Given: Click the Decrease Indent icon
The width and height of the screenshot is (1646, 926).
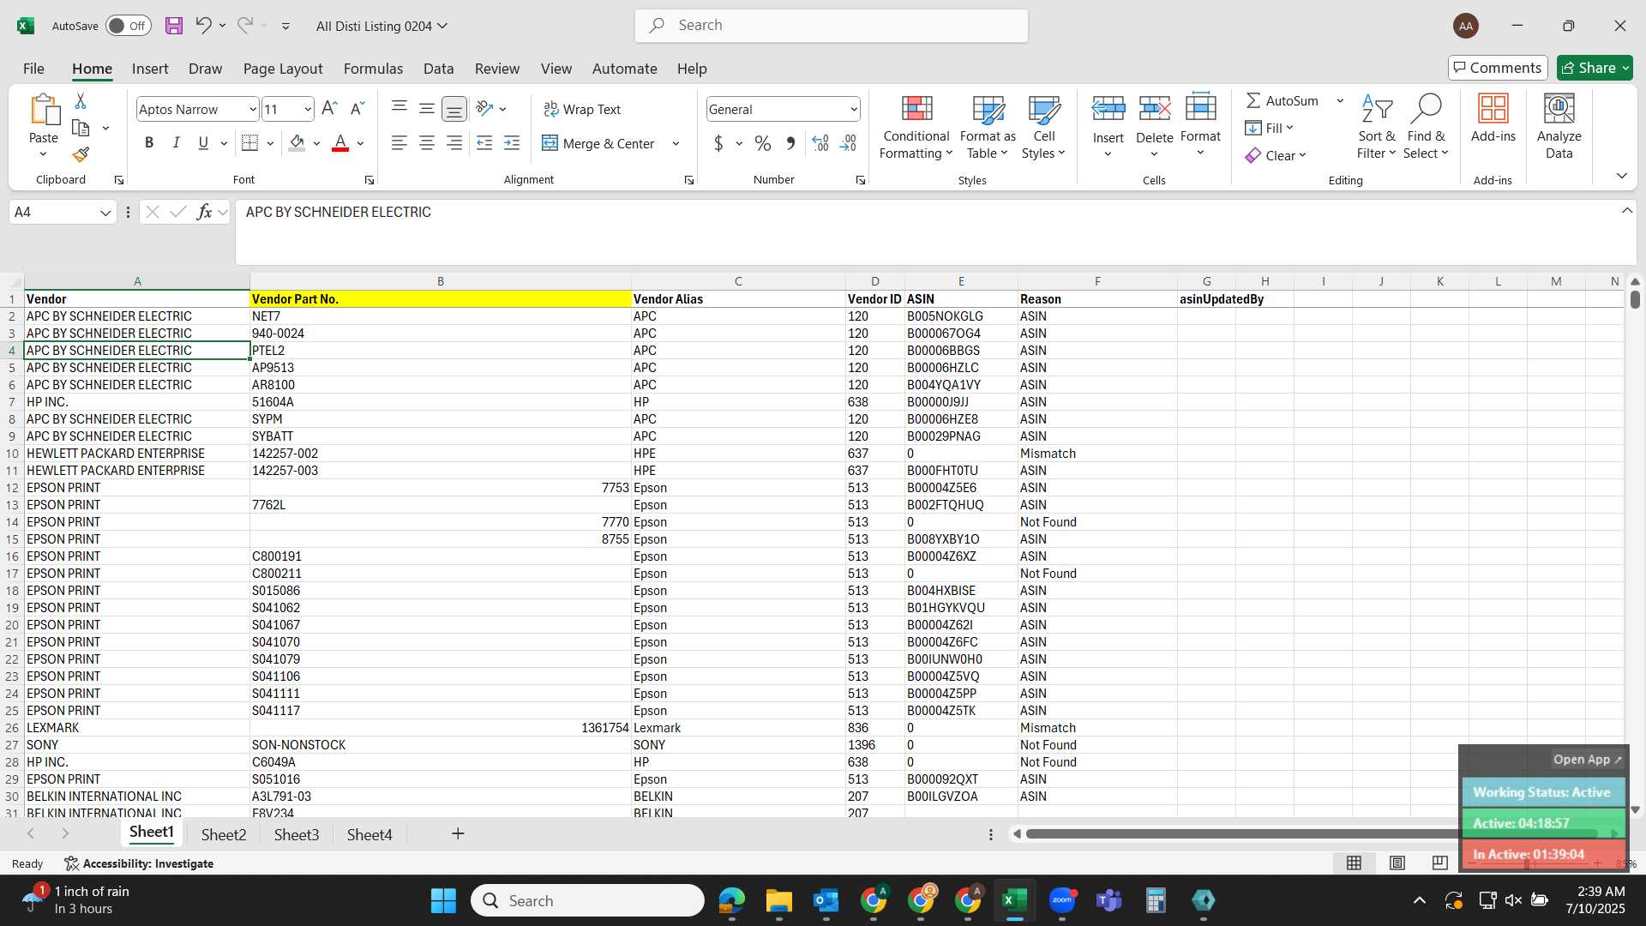Looking at the screenshot, I should (484, 143).
